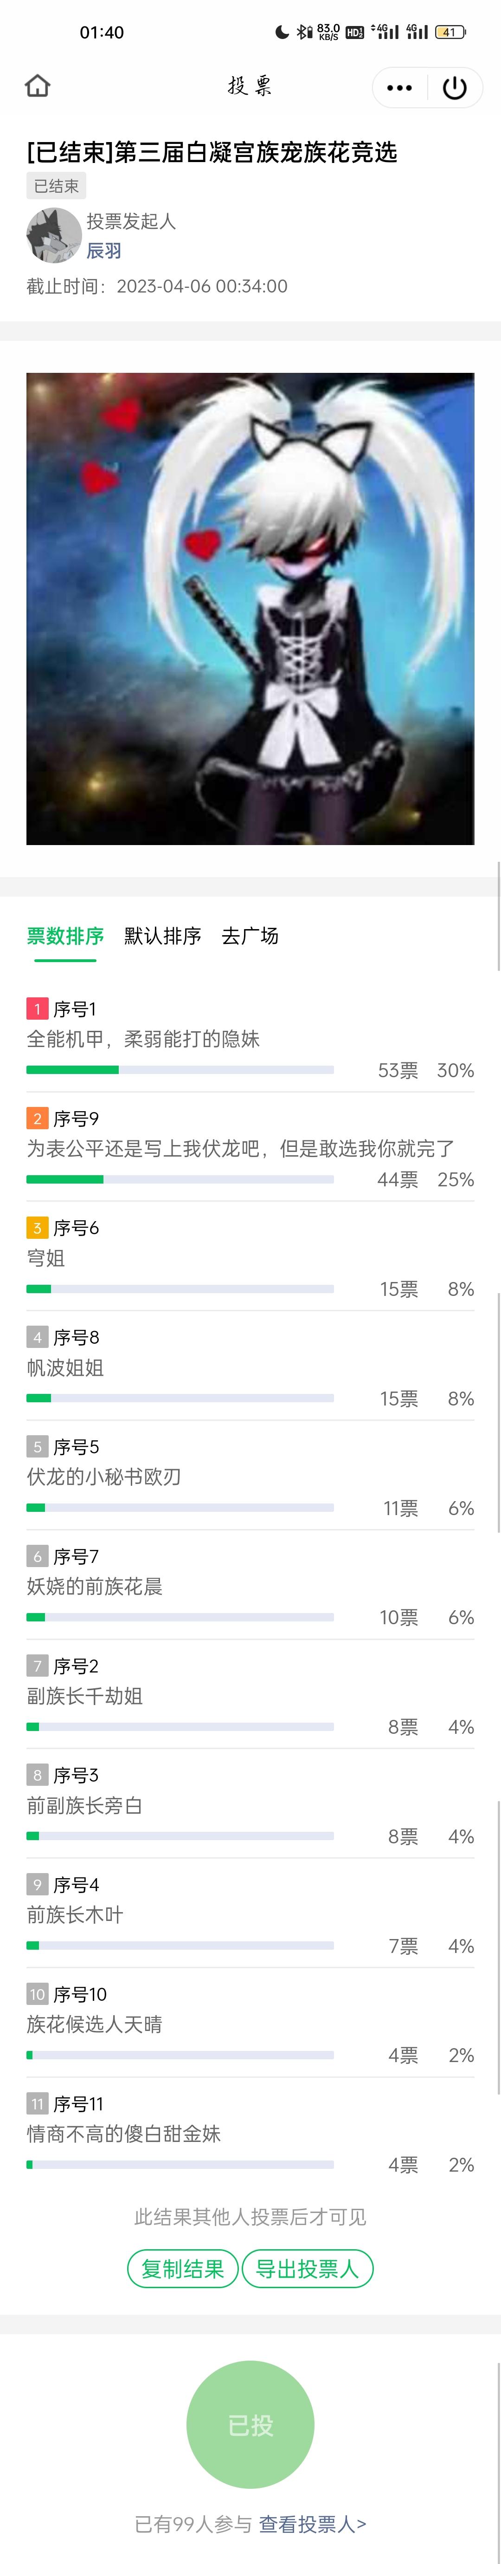501x2564 pixels.
Task: Switch to 默认排序 tab
Action: pos(163,936)
